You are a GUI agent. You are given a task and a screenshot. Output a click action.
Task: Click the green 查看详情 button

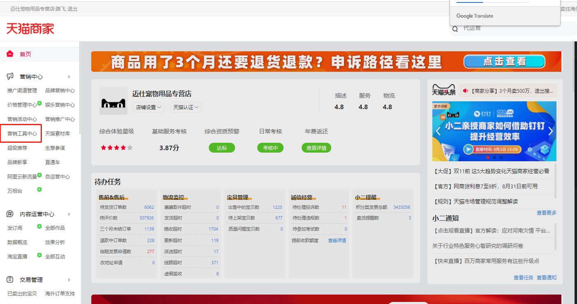[x=316, y=148]
